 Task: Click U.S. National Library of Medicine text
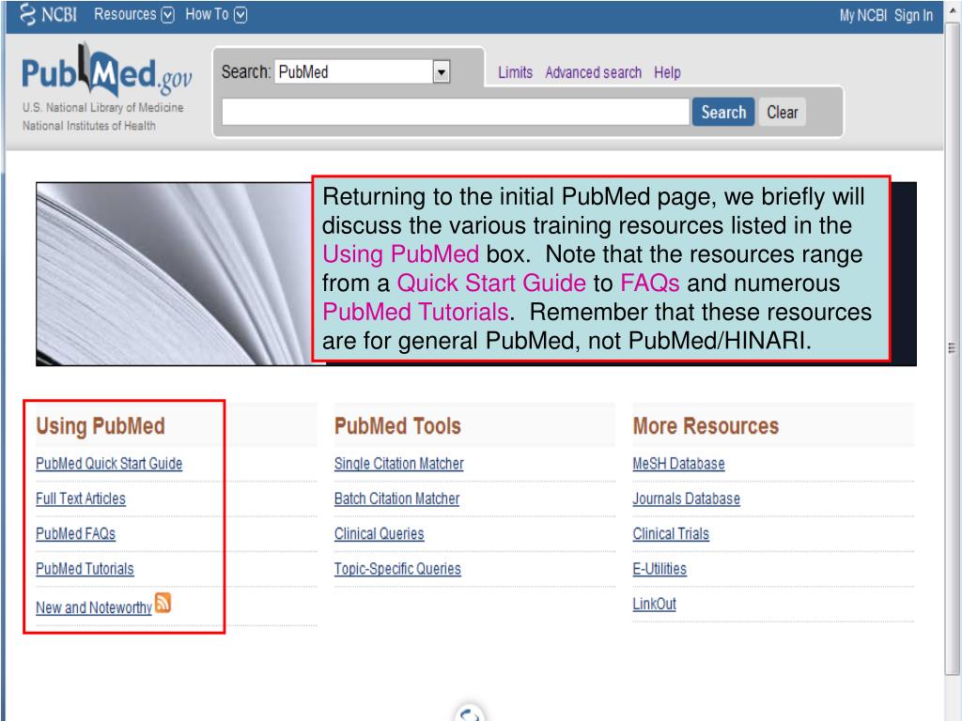[x=103, y=107]
